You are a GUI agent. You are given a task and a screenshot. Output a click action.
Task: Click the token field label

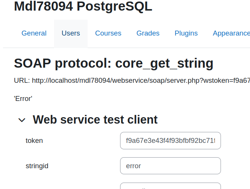tap(34, 141)
